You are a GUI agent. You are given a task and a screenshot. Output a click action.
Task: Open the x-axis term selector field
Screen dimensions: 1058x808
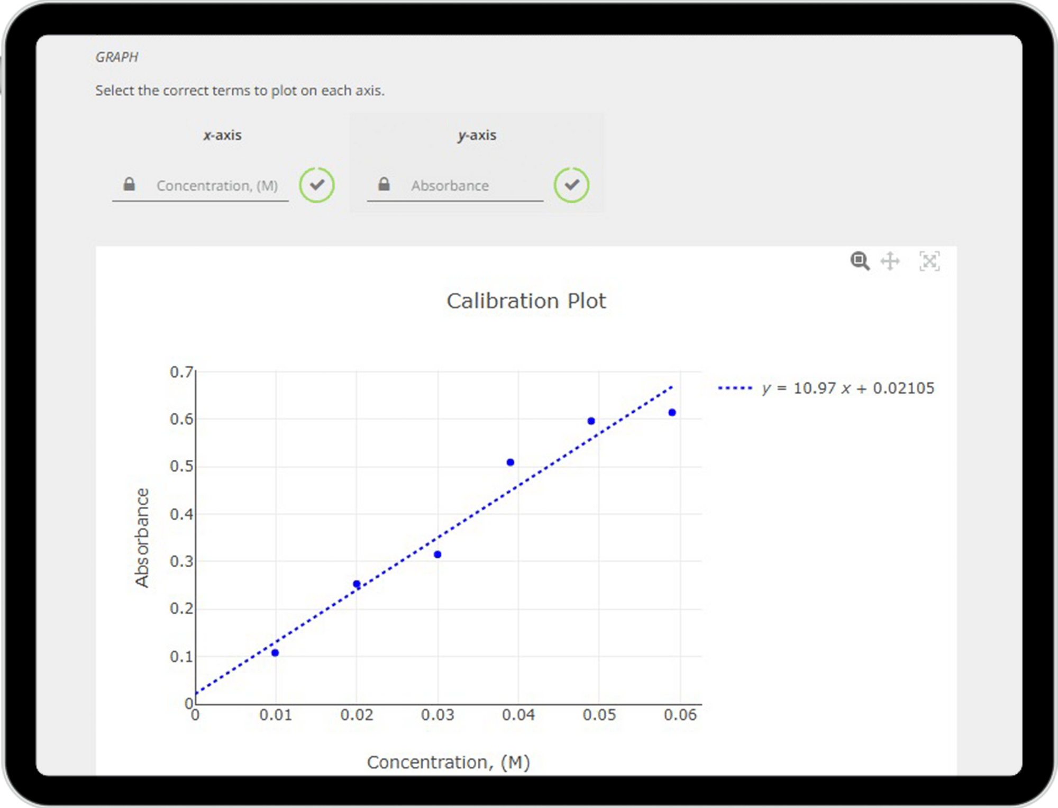217,185
